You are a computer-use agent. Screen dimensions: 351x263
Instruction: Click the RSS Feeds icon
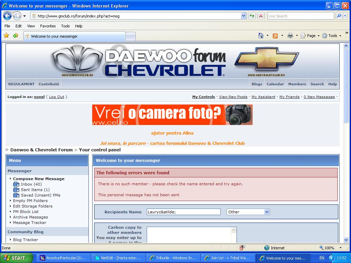tap(275, 36)
